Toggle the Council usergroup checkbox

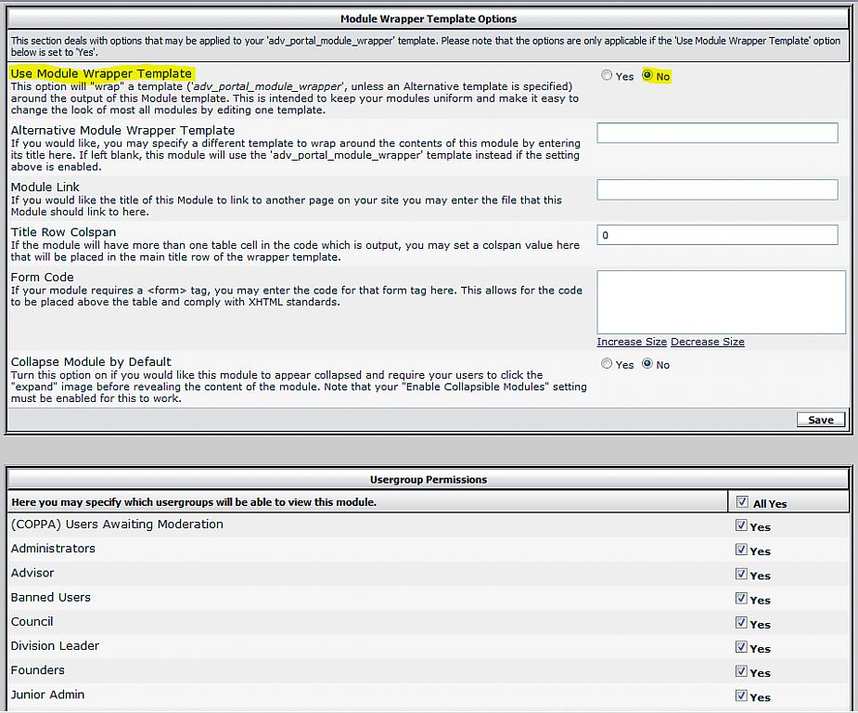[x=741, y=623]
